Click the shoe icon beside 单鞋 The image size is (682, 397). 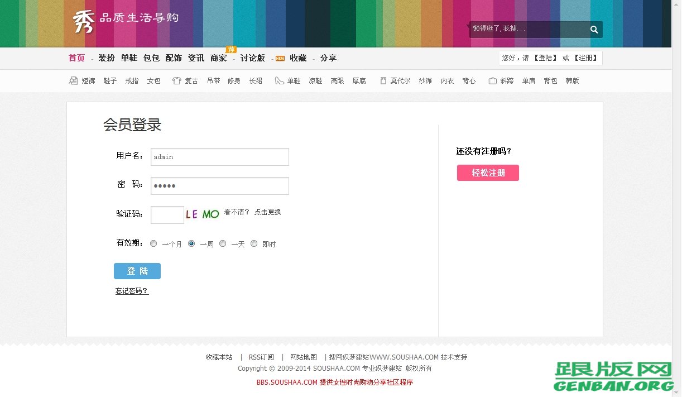click(278, 80)
